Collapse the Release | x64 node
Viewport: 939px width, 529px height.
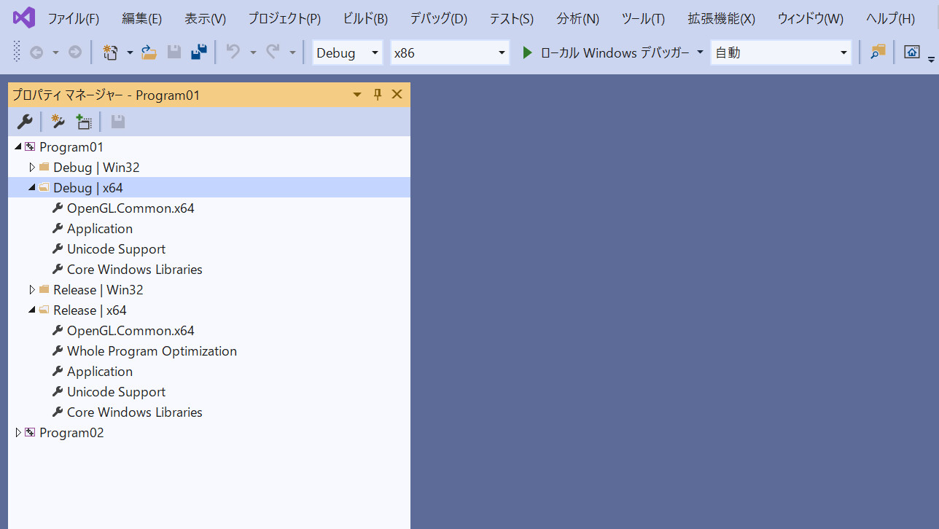pos(32,310)
